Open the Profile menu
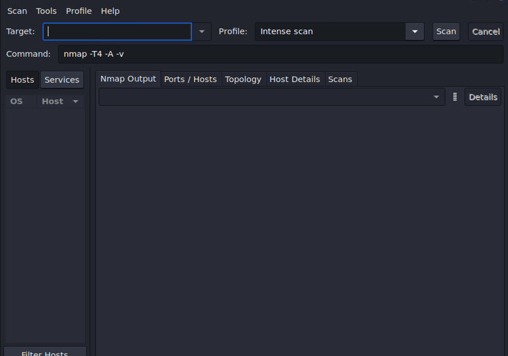The width and height of the screenshot is (508, 356). 79,11
